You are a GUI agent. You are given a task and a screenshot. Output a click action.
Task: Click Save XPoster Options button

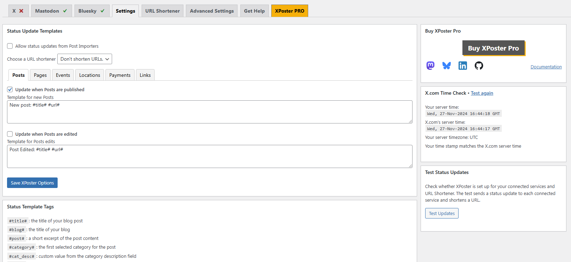[32, 183]
